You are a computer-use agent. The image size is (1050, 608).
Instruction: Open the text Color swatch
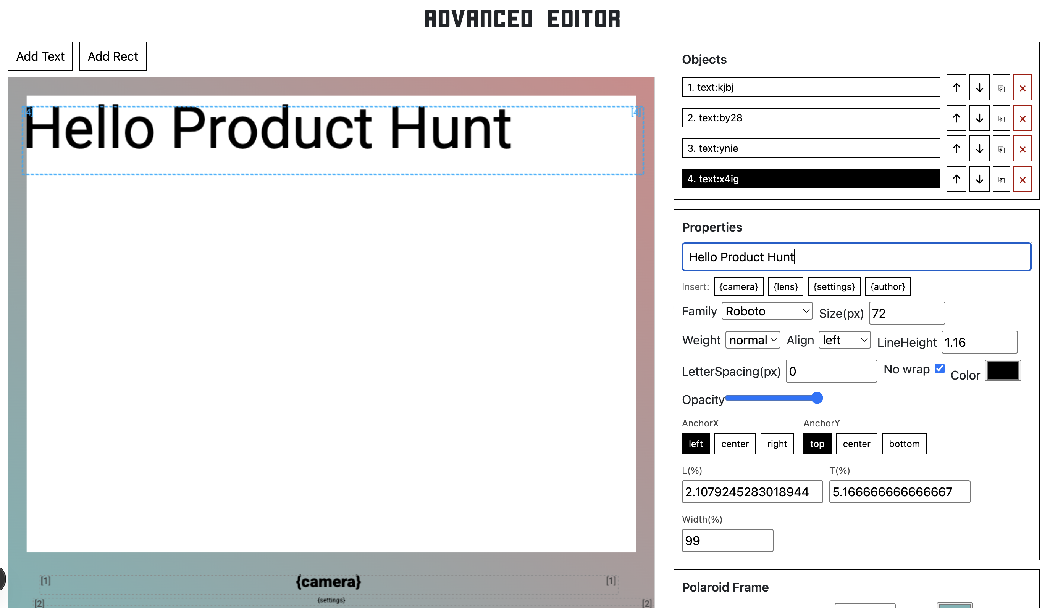click(x=1003, y=371)
